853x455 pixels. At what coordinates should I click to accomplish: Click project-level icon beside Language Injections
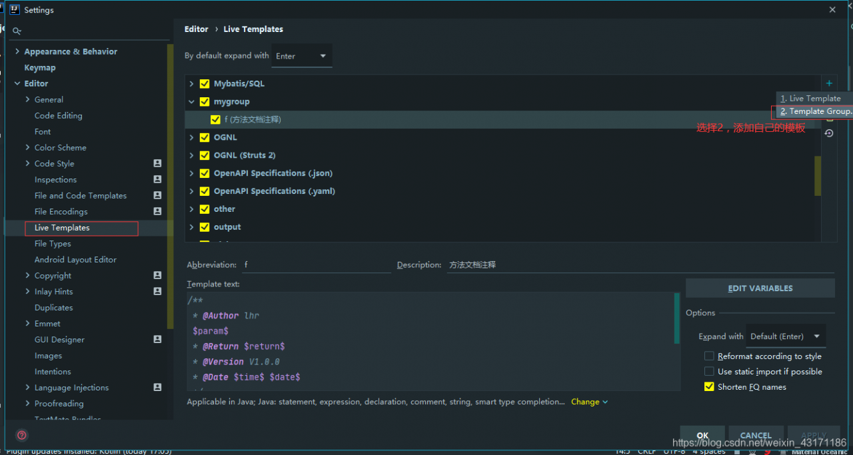pos(157,387)
